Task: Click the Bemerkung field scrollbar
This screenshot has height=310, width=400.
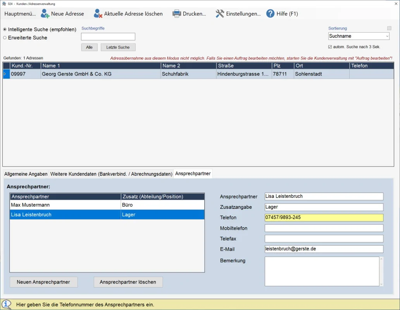Action: click(x=381, y=271)
